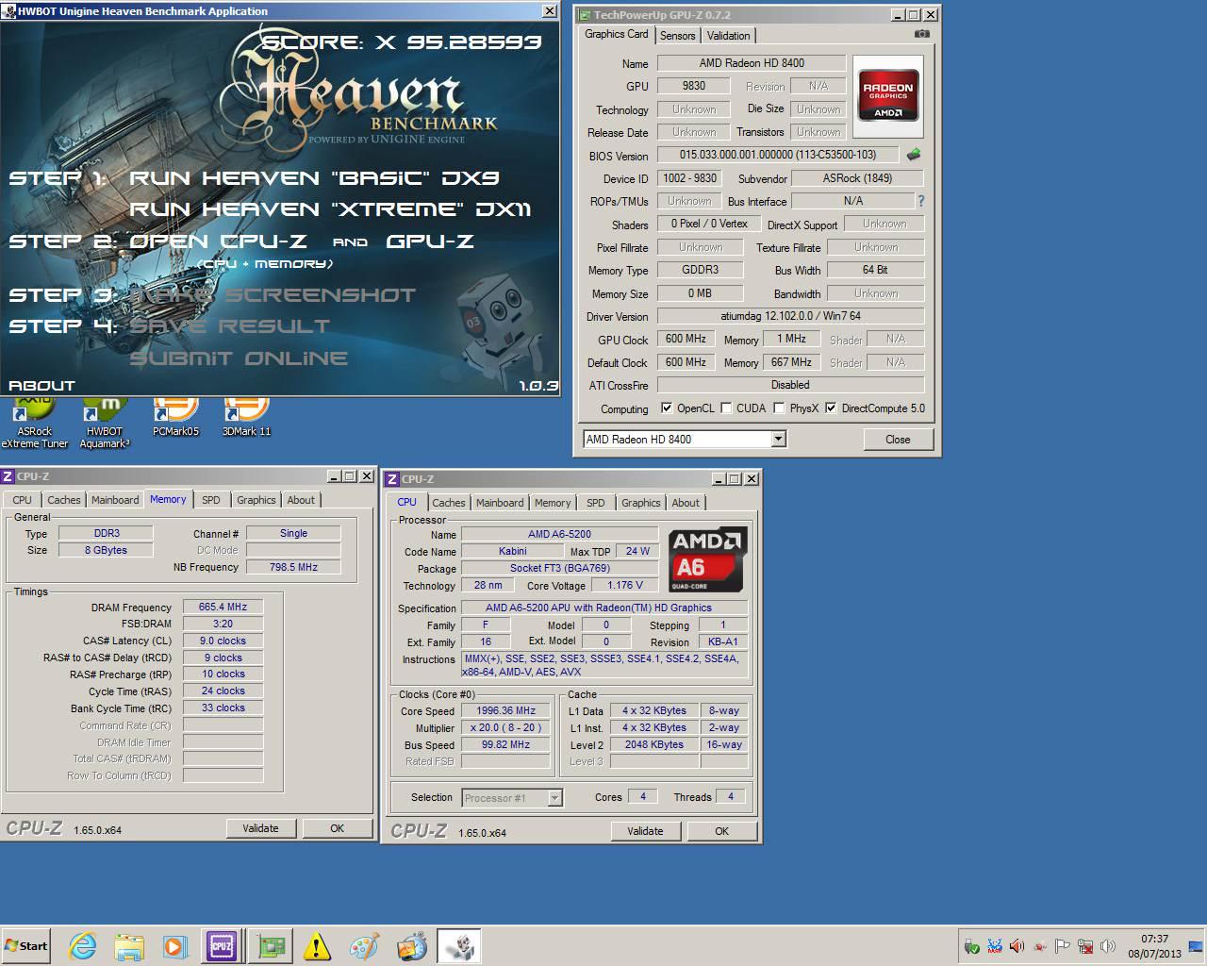
Task: Click the Multiplier value x 20.0 ( 8 - 20 )
Action: point(505,727)
